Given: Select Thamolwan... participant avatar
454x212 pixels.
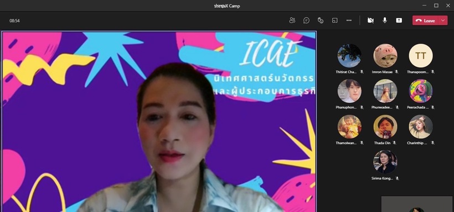Looking at the screenshot, I should click(x=349, y=126).
